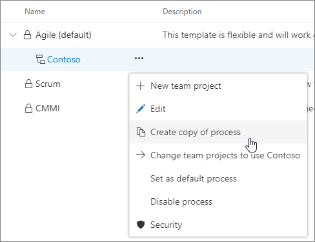Choose Edit from the context menu

[x=218, y=109]
